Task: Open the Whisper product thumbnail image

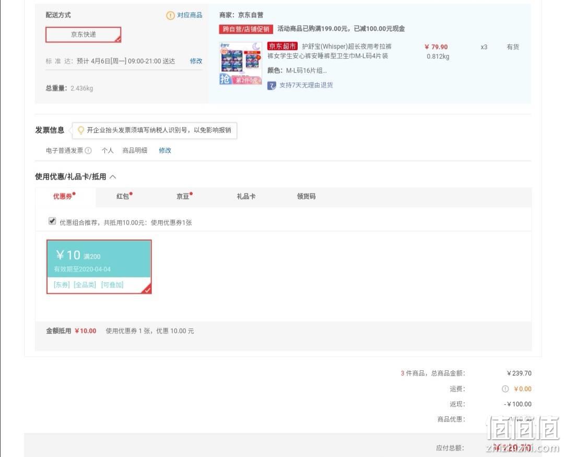Action: (241, 63)
